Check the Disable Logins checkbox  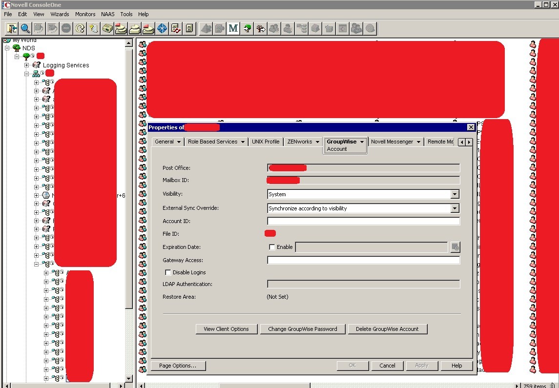click(x=168, y=272)
